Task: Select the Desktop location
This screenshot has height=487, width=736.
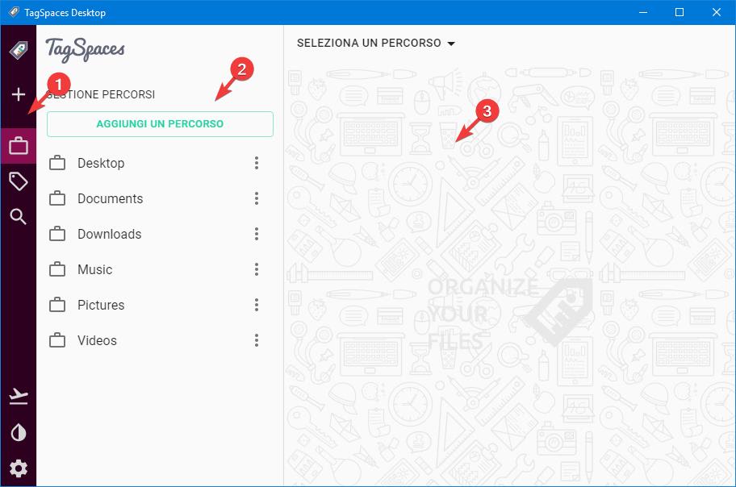Action: [x=160, y=163]
